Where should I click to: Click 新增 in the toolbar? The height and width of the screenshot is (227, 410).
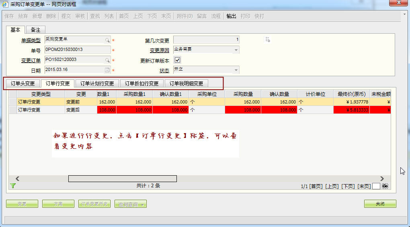click(37, 16)
